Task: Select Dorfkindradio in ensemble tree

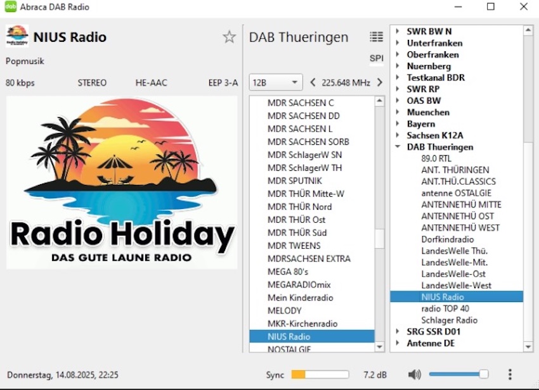Action: click(x=448, y=239)
